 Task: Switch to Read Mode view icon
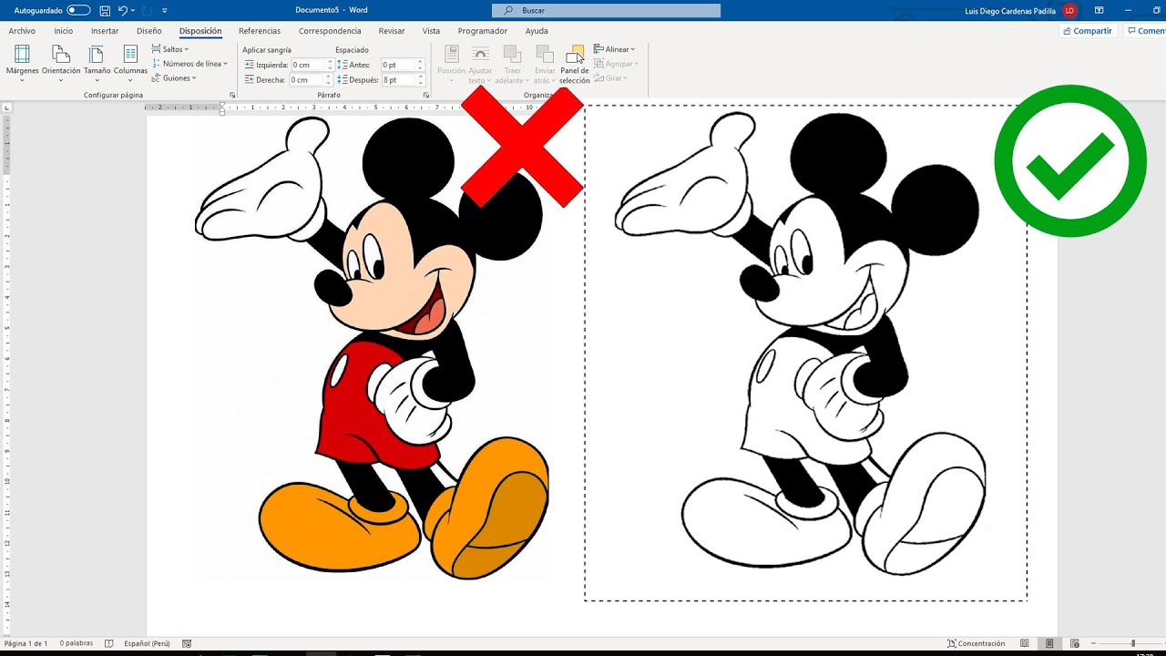pos(1025,643)
